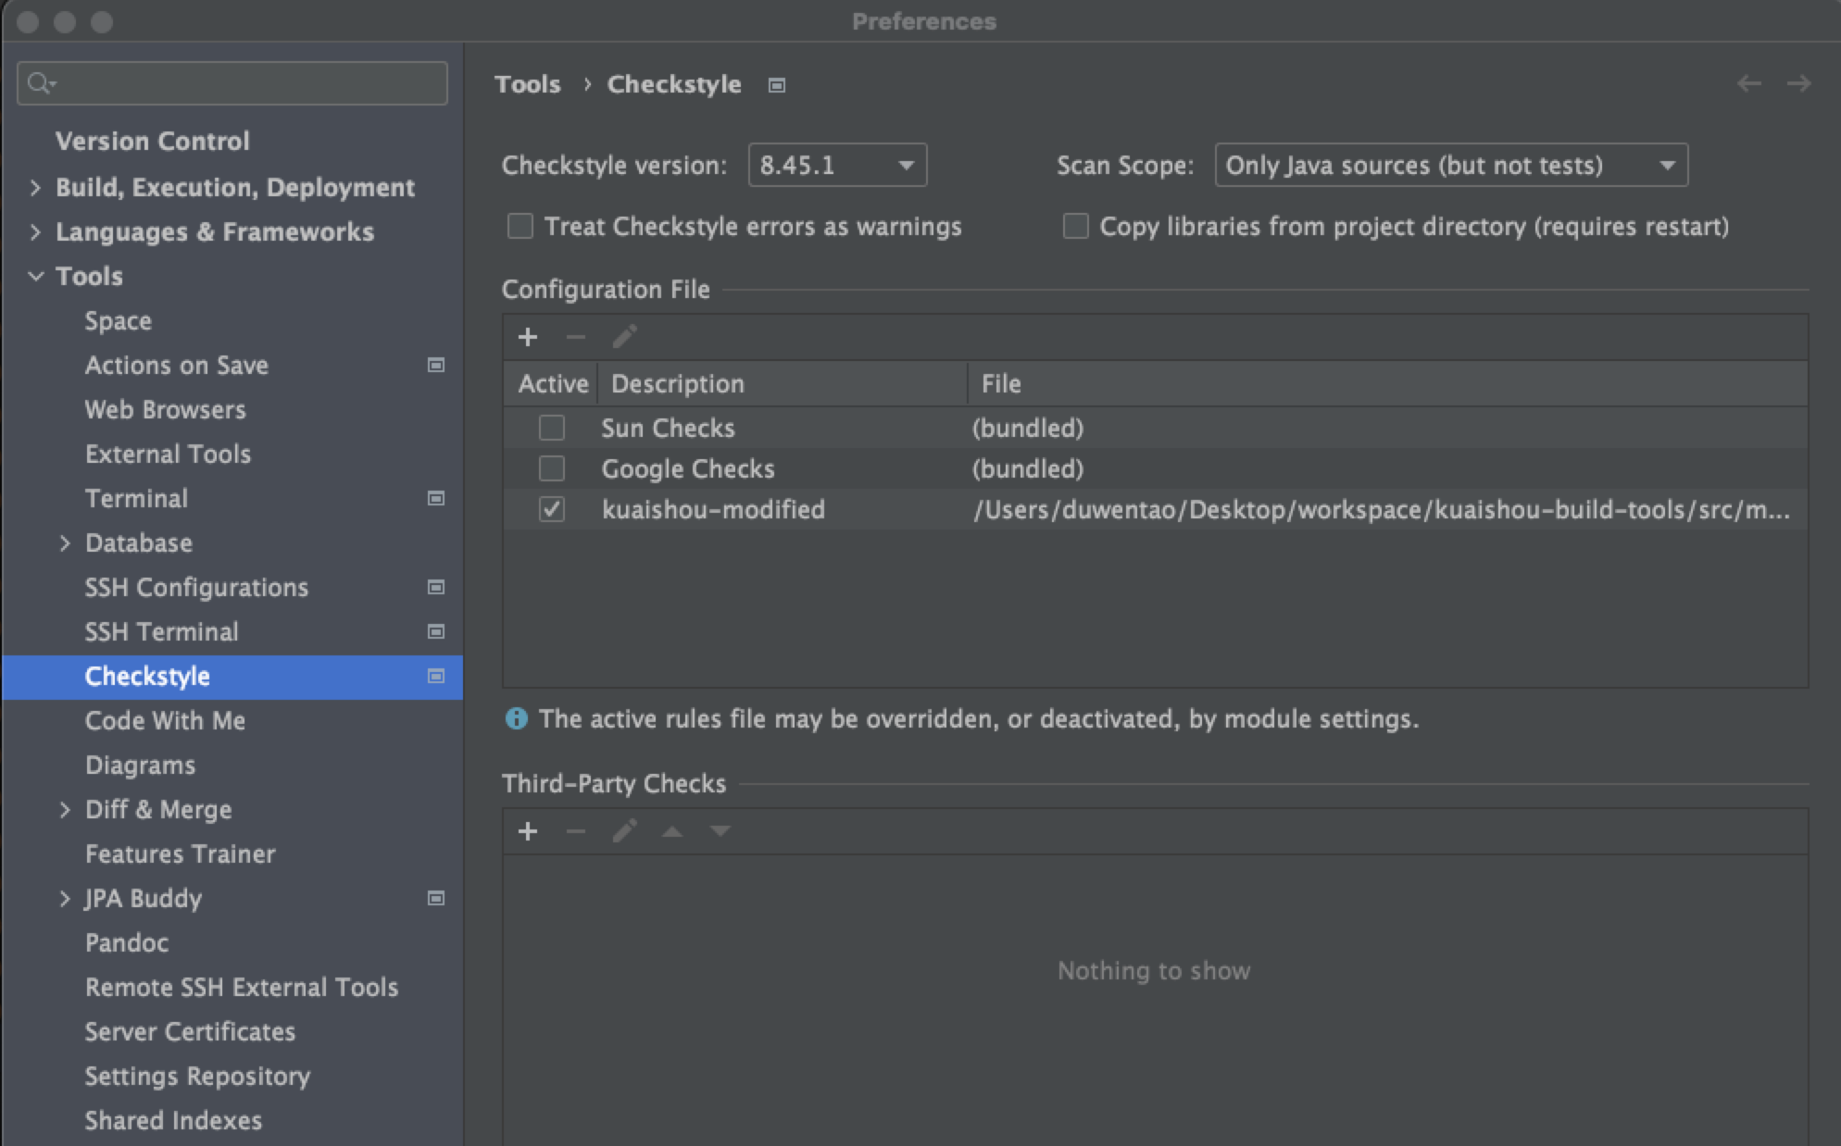Viewport: 1841px width, 1146px height.
Task: Click project-level settings icon beside Checkstyle breadcrumb
Action: pyautogui.click(x=777, y=85)
